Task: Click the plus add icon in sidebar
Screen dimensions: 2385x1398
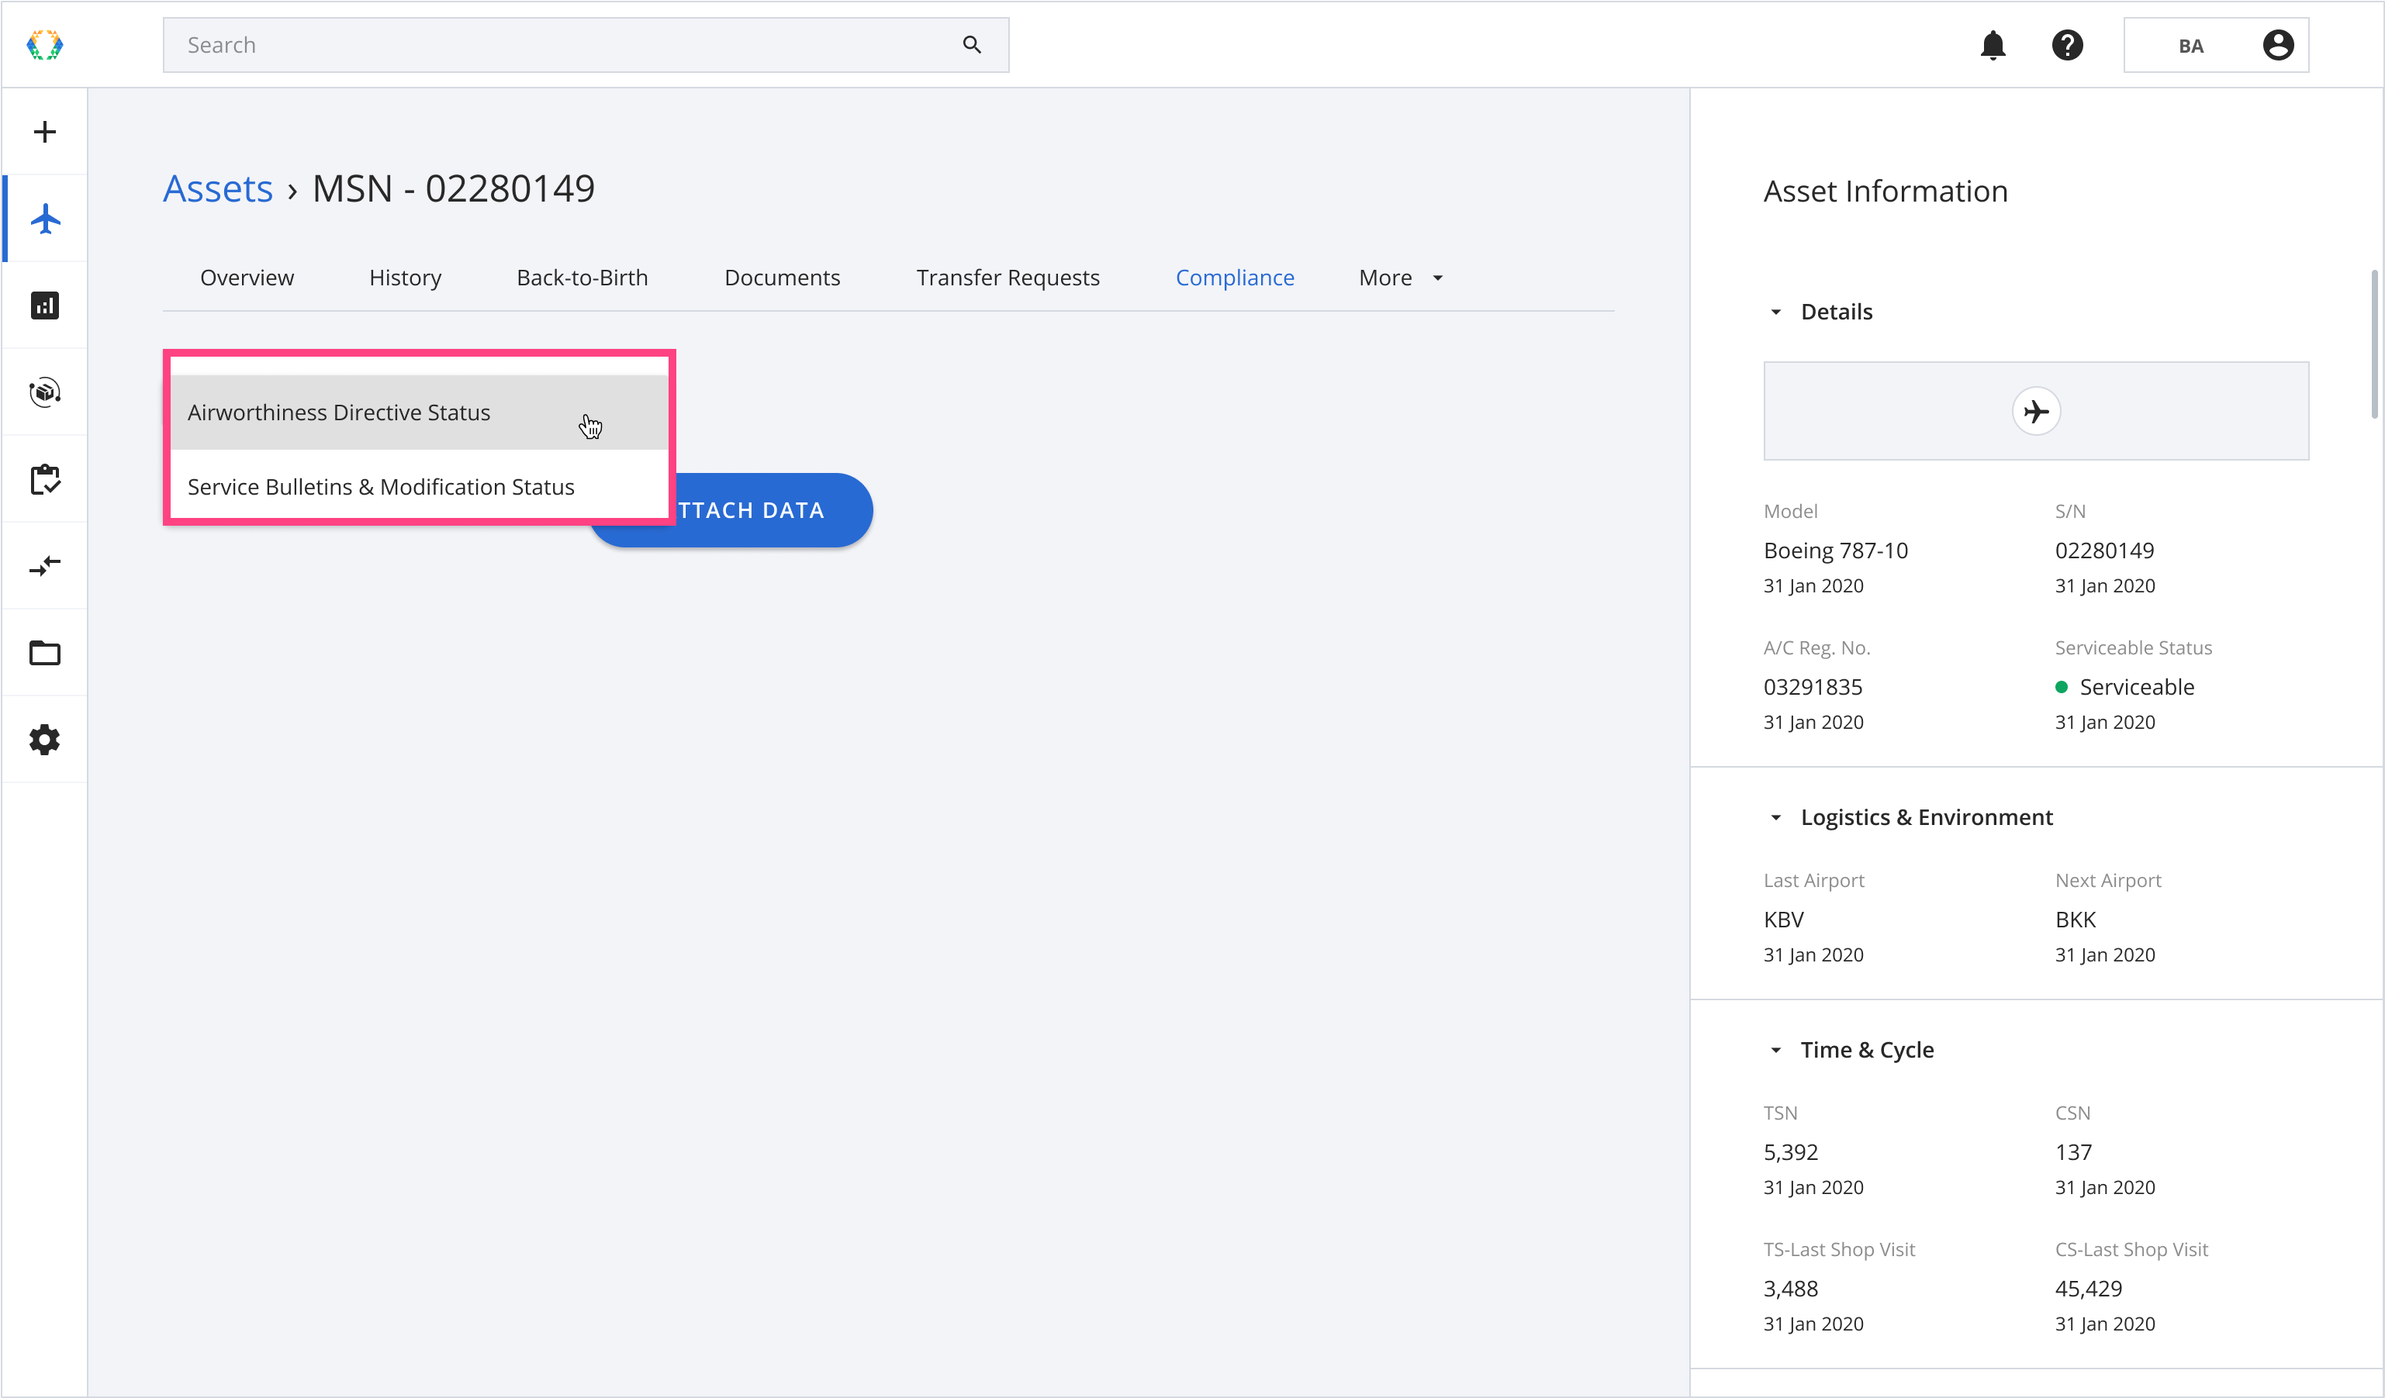Action: pos(44,132)
